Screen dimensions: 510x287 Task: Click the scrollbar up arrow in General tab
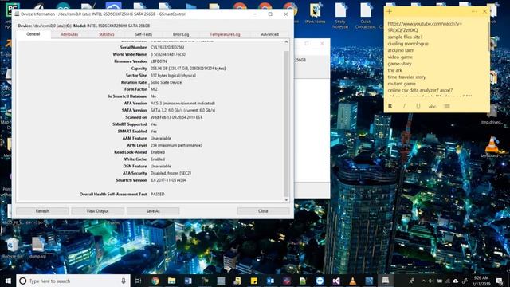tap(286, 42)
